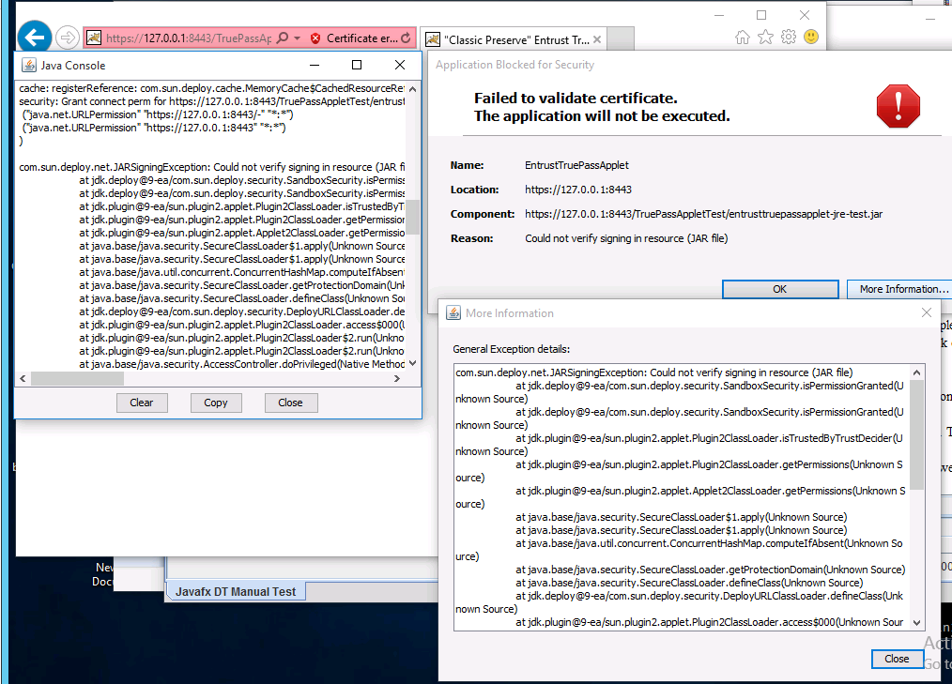Open Favorites star icon in browser

(765, 37)
